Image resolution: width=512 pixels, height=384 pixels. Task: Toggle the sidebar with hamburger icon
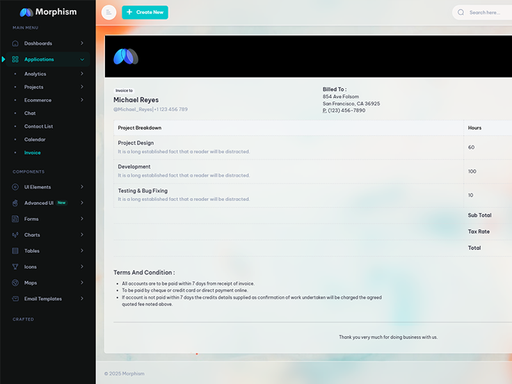[x=109, y=12]
